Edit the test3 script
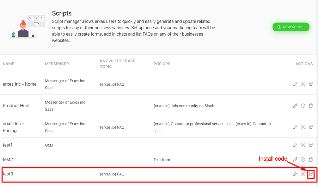Screen dimensions: 318x186 tap(295, 174)
